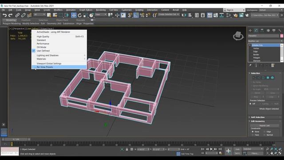This screenshot has width=284, height=160.
Task: Select the Normal constraint radio button
Action: click(x=264, y=135)
